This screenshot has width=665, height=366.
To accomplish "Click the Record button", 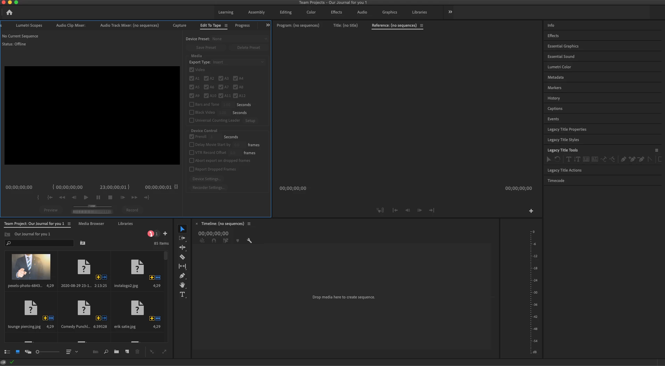I will point(132,210).
